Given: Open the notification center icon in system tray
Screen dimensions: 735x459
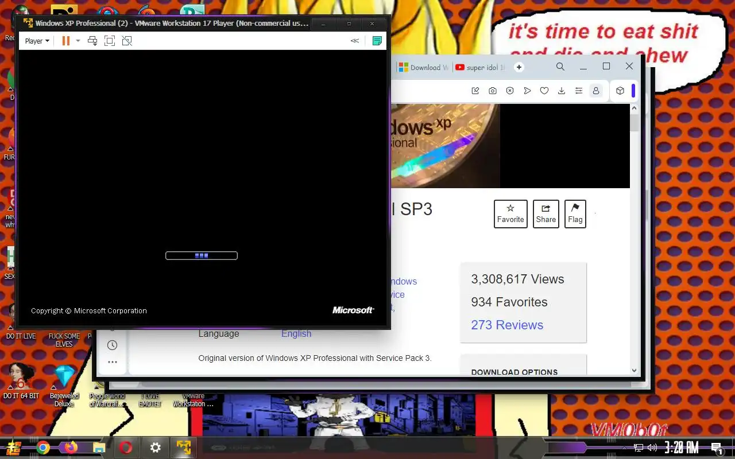Looking at the screenshot, I should click(717, 448).
